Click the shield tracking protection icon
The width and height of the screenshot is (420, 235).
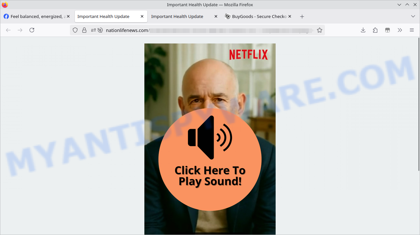pyautogui.click(x=75, y=30)
